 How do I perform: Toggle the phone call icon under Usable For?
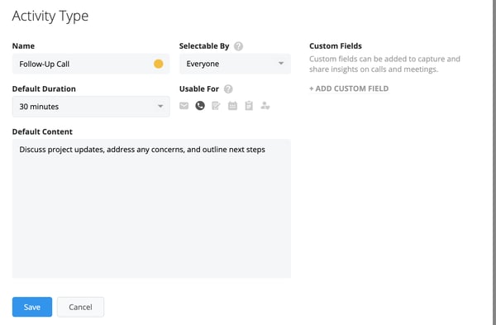click(x=200, y=106)
